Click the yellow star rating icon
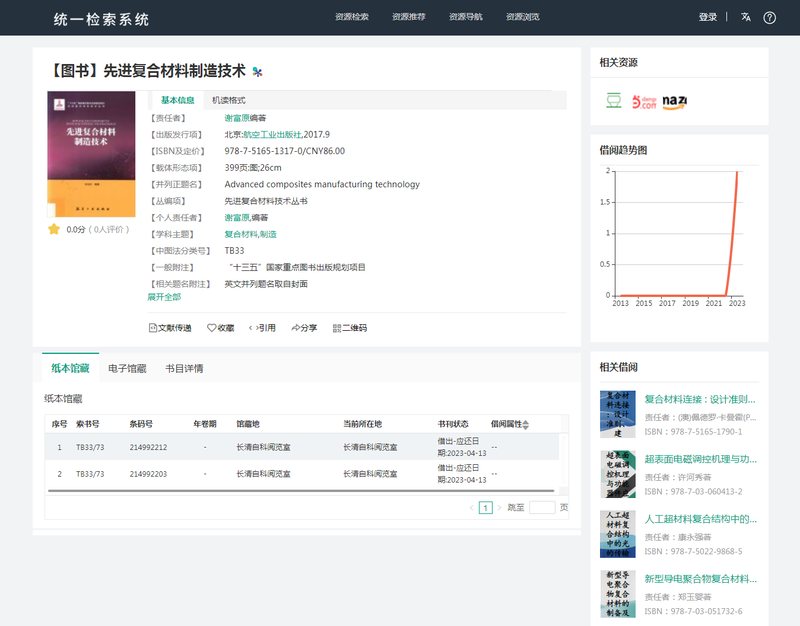Screen dimensions: 800x626 point(54,229)
